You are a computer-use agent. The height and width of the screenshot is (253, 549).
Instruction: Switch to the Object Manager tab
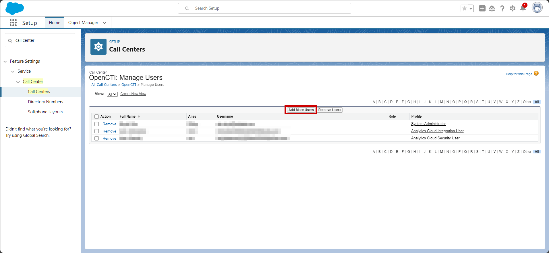click(x=83, y=23)
